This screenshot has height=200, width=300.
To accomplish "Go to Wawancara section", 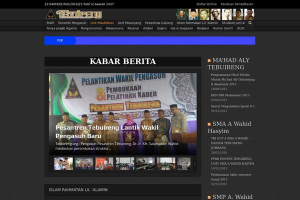I will (114, 28).
